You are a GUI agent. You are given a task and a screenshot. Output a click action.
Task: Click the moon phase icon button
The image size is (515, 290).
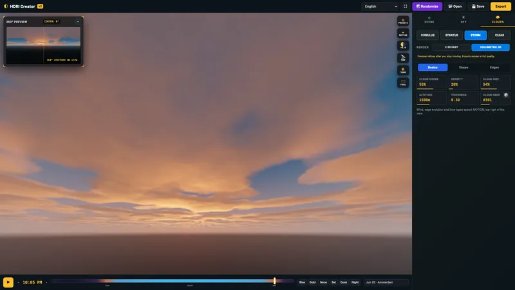[403, 45]
